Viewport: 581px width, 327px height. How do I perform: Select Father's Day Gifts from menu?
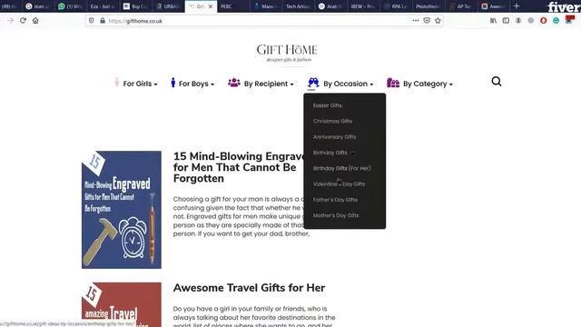click(x=335, y=200)
